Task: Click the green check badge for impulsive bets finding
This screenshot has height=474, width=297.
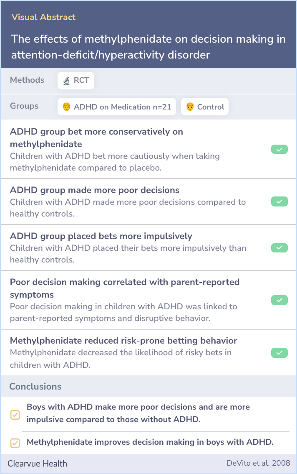Action: click(x=279, y=248)
